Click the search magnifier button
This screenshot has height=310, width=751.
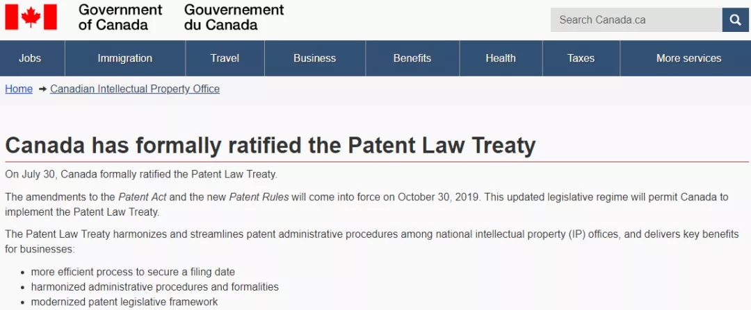pos(735,19)
